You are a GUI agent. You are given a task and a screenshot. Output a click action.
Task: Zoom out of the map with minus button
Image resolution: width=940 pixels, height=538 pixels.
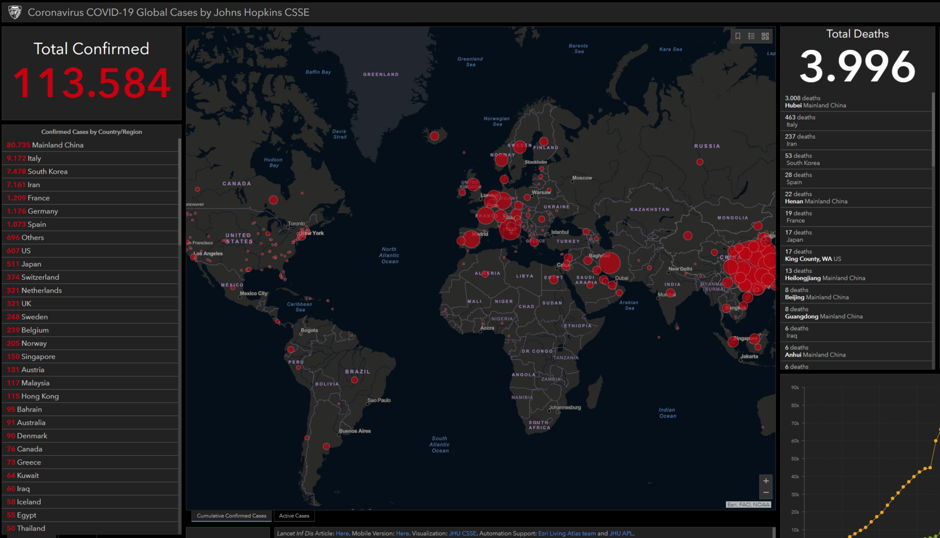766,493
